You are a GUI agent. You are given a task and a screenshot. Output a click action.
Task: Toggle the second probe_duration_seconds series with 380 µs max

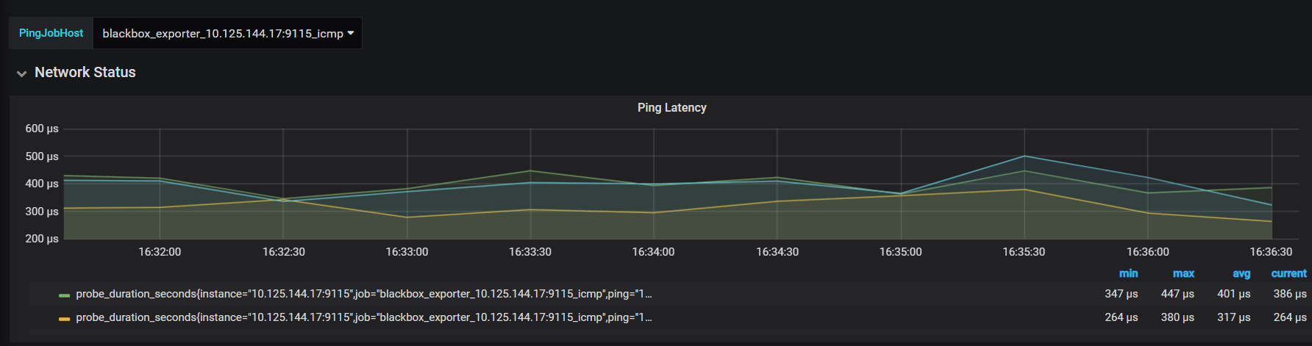click(364, 317)
